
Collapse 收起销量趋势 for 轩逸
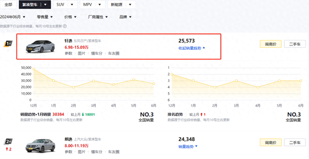[192, 48]
